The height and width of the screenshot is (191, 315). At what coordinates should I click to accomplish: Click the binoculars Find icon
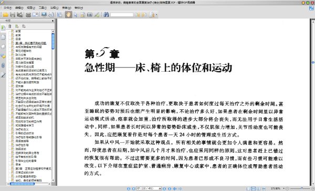coord(106,15)
